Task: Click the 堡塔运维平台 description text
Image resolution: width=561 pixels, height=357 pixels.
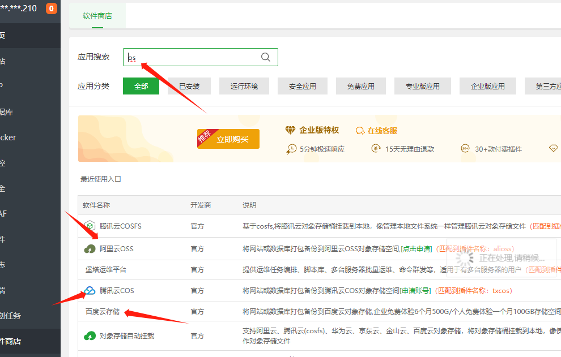Action: (382, 269)
